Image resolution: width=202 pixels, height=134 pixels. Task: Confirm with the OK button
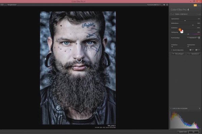tap(194, 132)
